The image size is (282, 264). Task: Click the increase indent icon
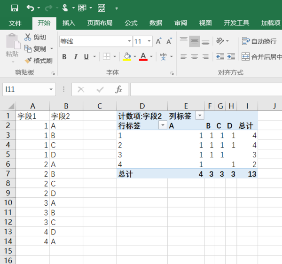tap(231, 57)
